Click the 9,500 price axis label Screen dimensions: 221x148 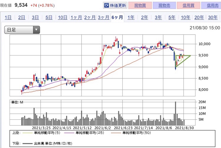pos(203,55)
